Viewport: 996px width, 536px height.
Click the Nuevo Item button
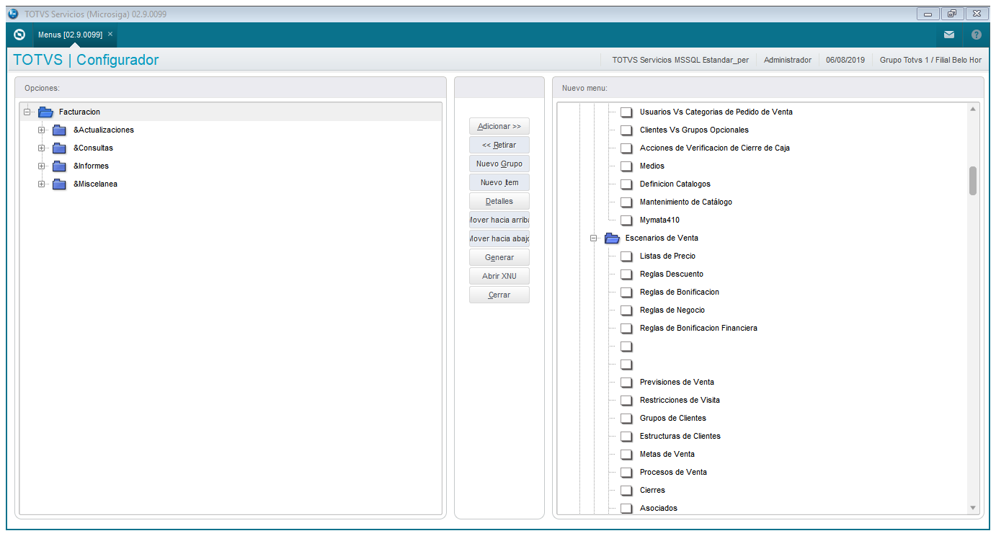(x=499, y=182)
